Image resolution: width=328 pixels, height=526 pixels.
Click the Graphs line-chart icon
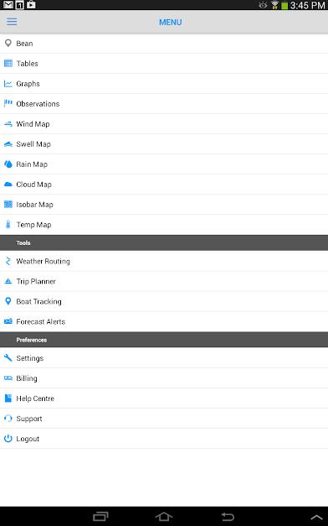(8, 84)
